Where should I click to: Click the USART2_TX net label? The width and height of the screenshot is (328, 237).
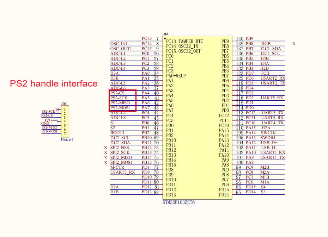(273, 83)
